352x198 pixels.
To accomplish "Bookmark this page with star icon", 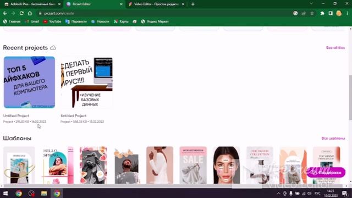I will click(x=312, y=13).
